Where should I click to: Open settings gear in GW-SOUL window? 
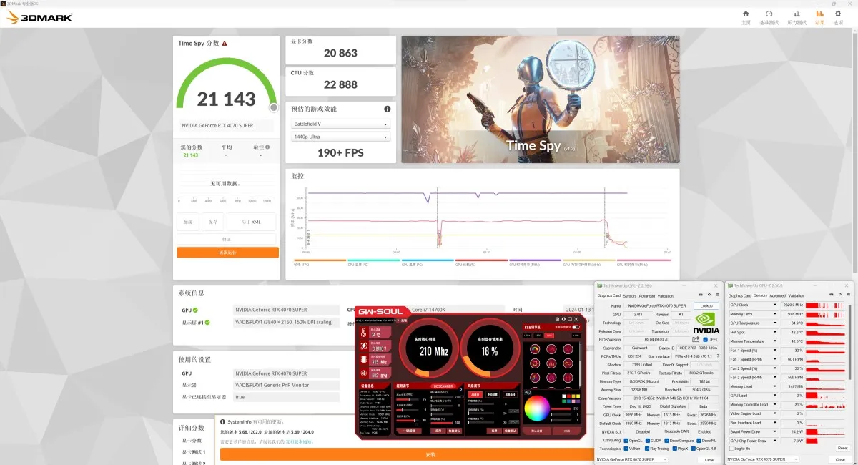point(563,319)
